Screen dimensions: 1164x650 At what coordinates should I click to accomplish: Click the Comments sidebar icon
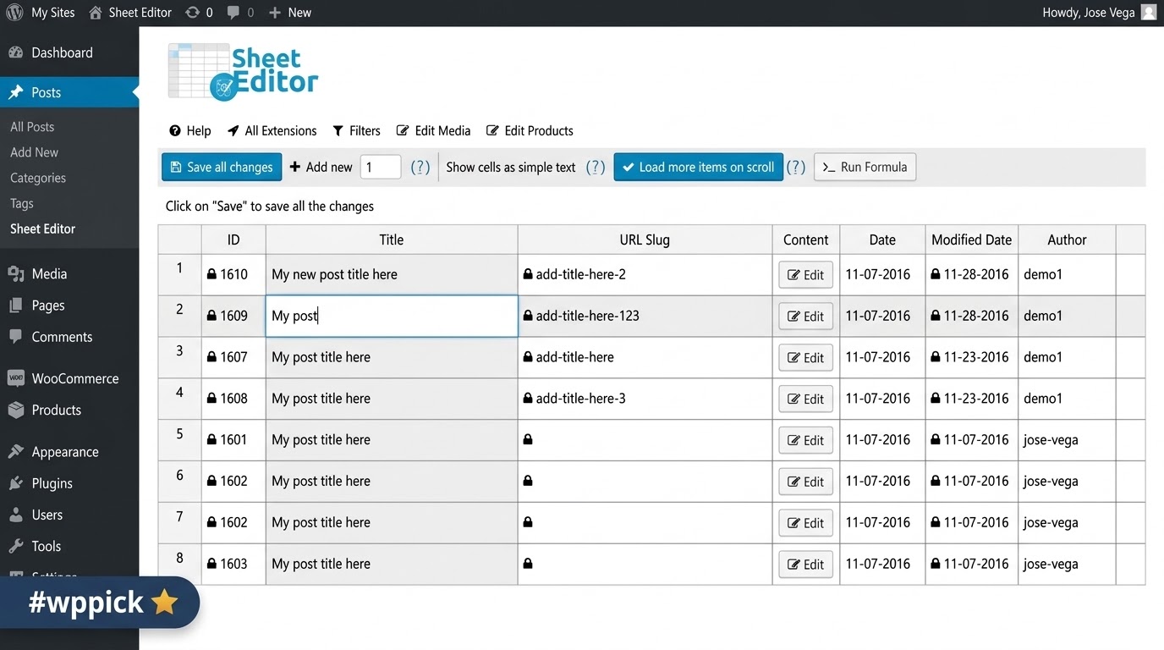15,337
